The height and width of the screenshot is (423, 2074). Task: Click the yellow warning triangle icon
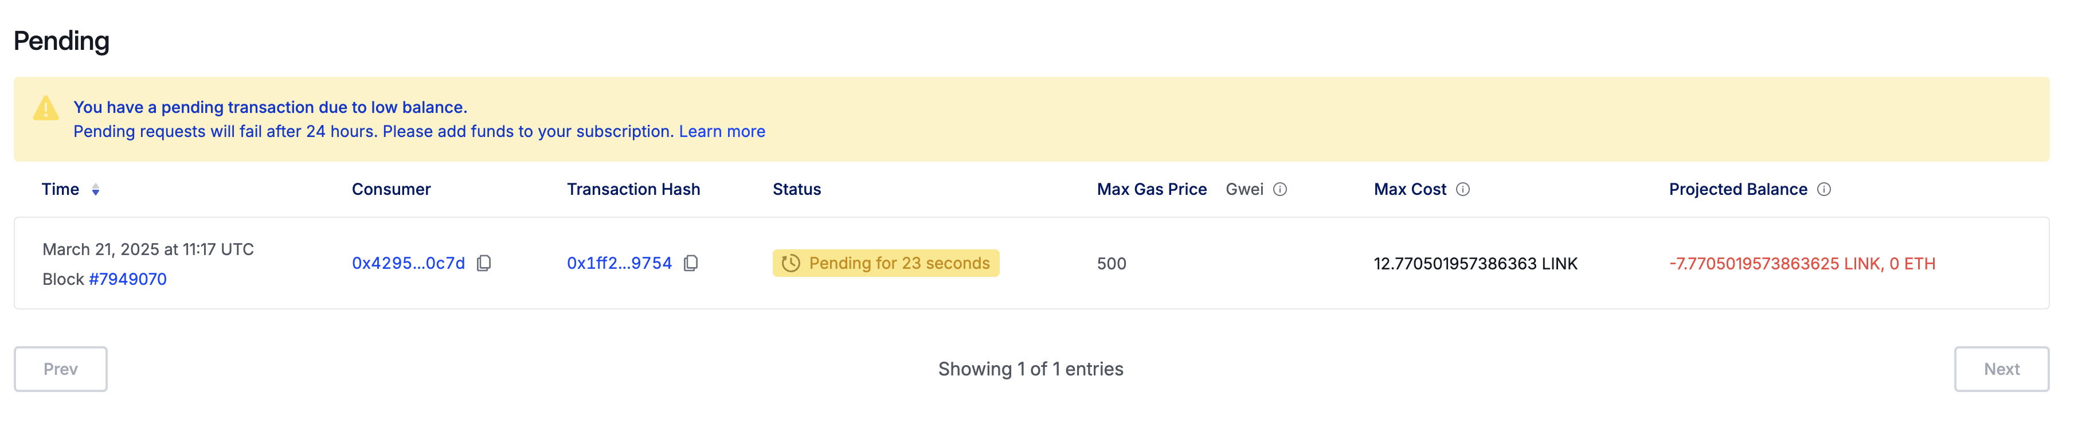pyautogui.click(x=46, y=109)
